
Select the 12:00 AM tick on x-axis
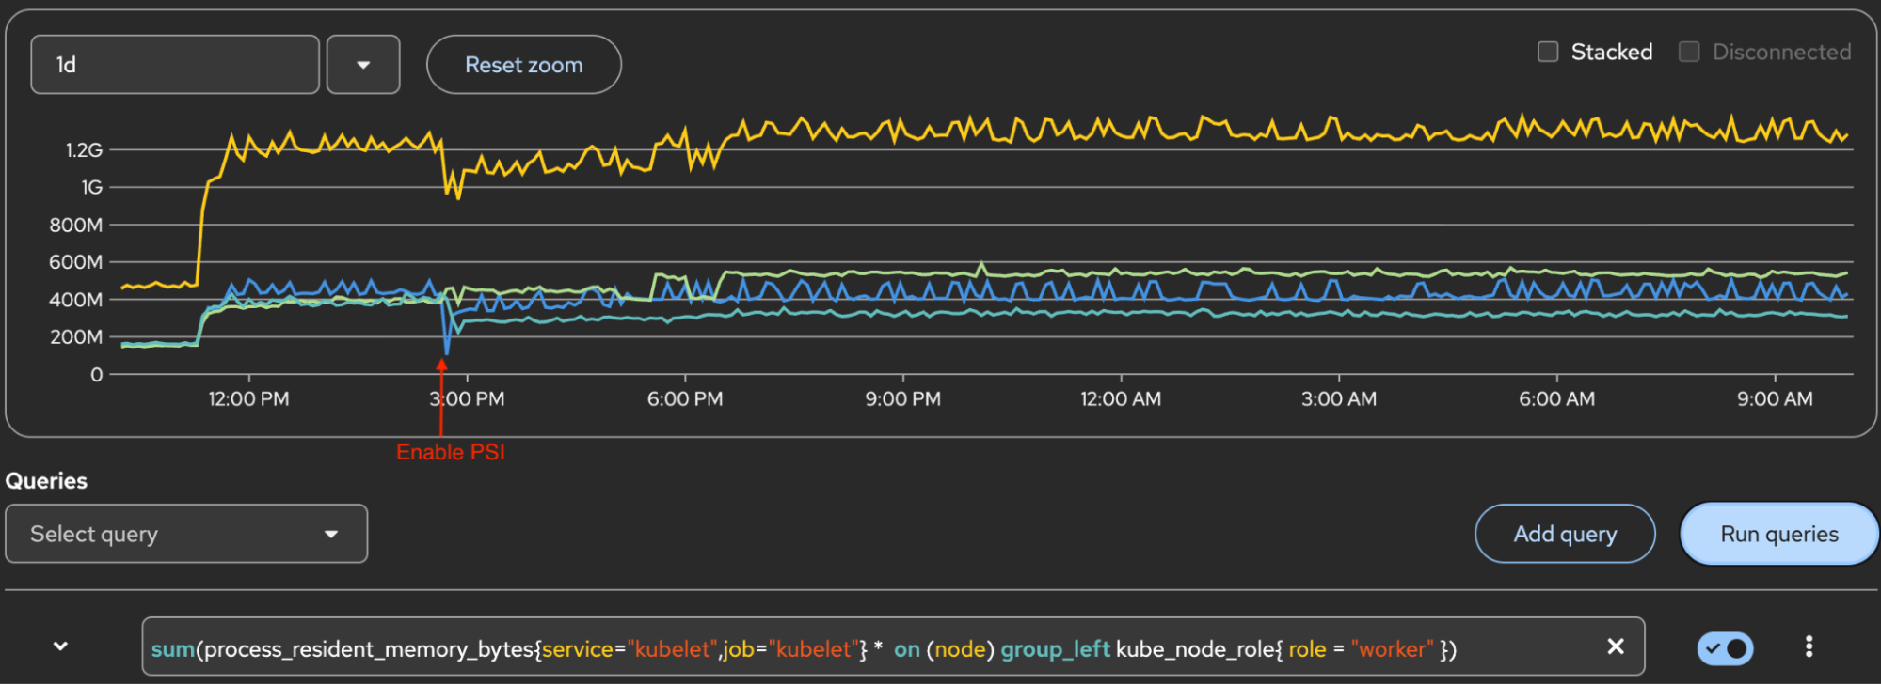click(x=1120, y=398)
